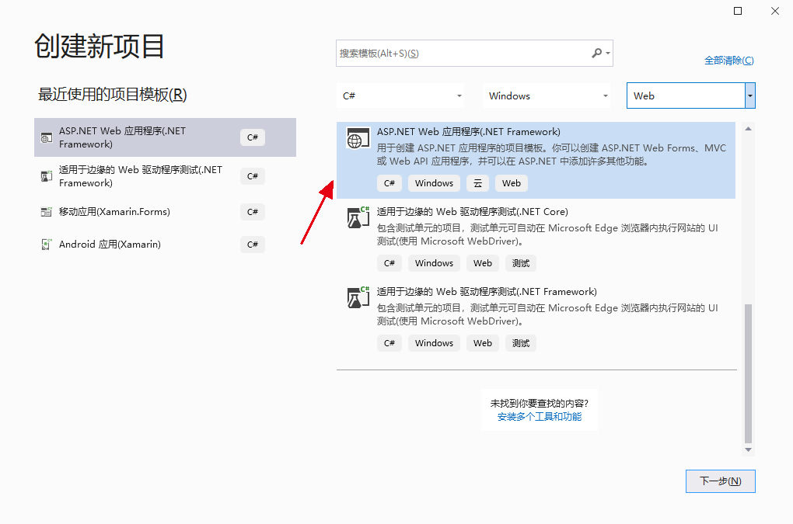Click the ASP.NET Web 应用程序 globe icon
Image resolution: width=793 pixels, height=524 pixels.
click(x=357, y=138)
